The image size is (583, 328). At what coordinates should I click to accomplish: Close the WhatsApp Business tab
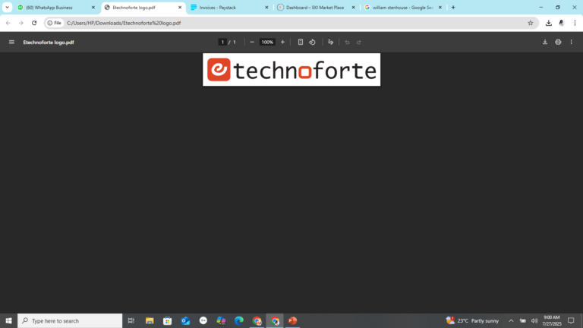coord(93,8)
